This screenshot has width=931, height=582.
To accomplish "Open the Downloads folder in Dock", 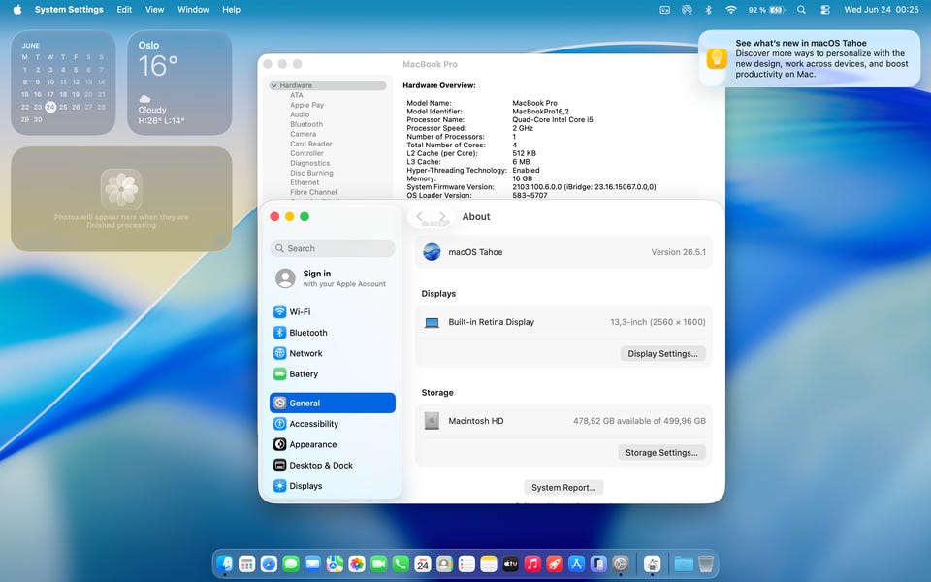I will tap(684, 564).
